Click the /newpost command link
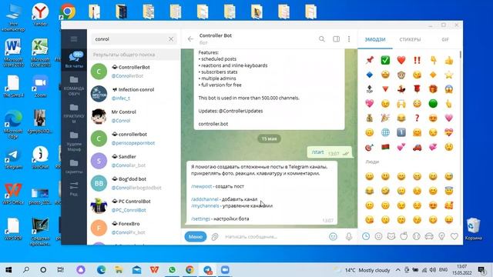 point(202,186)
